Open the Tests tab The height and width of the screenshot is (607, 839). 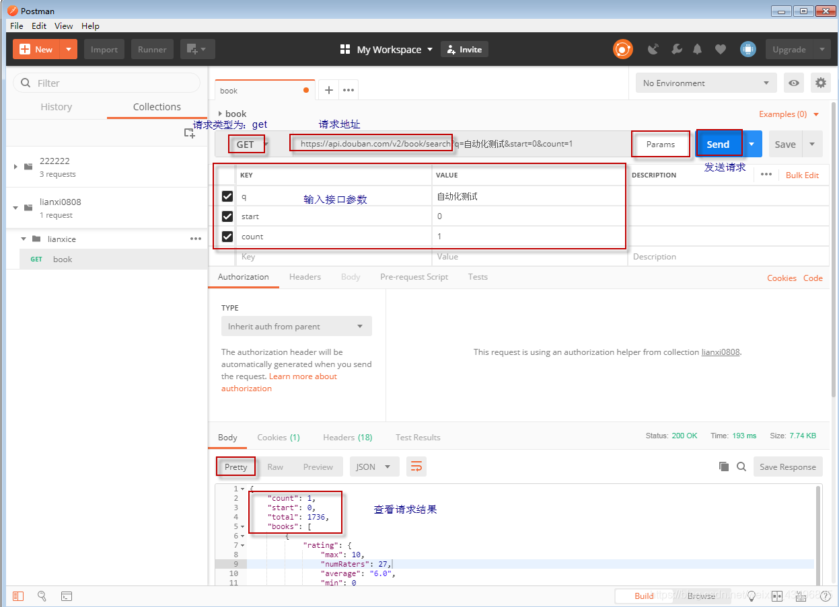[x=478, y=276]
